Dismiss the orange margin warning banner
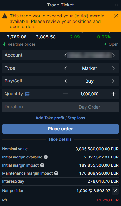 [116, 16]
